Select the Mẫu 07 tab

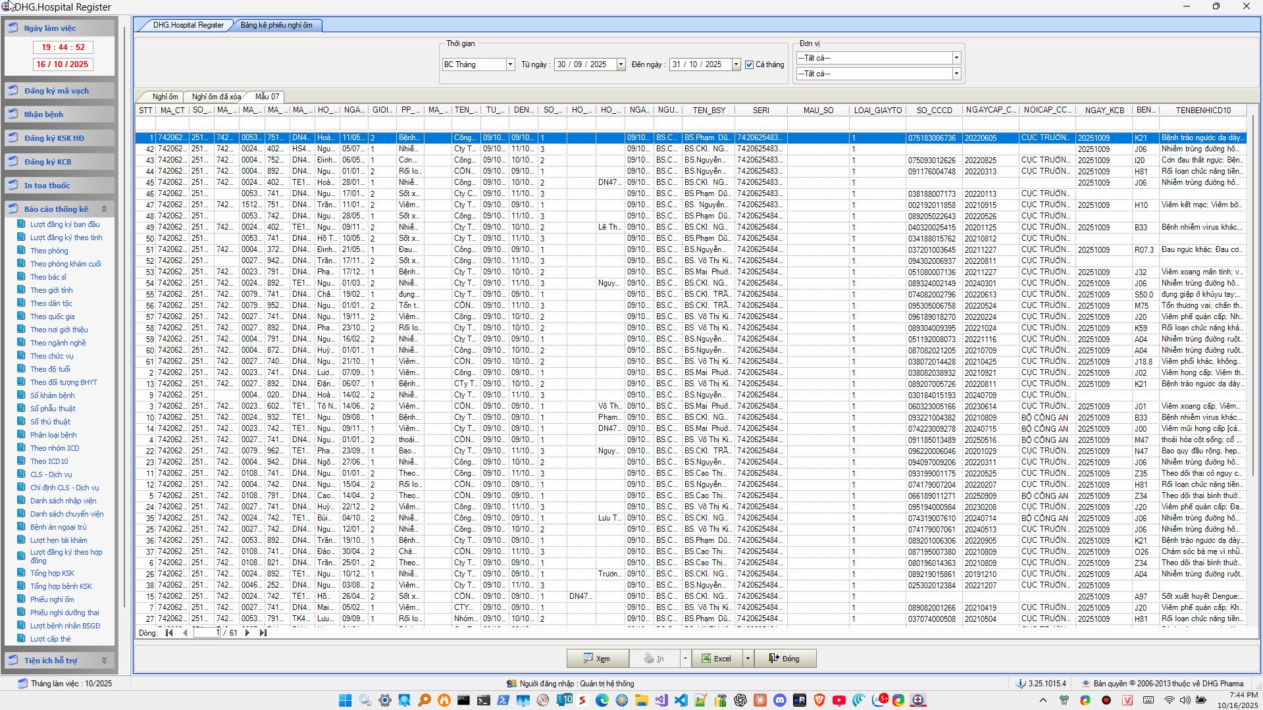click(267, 97)
